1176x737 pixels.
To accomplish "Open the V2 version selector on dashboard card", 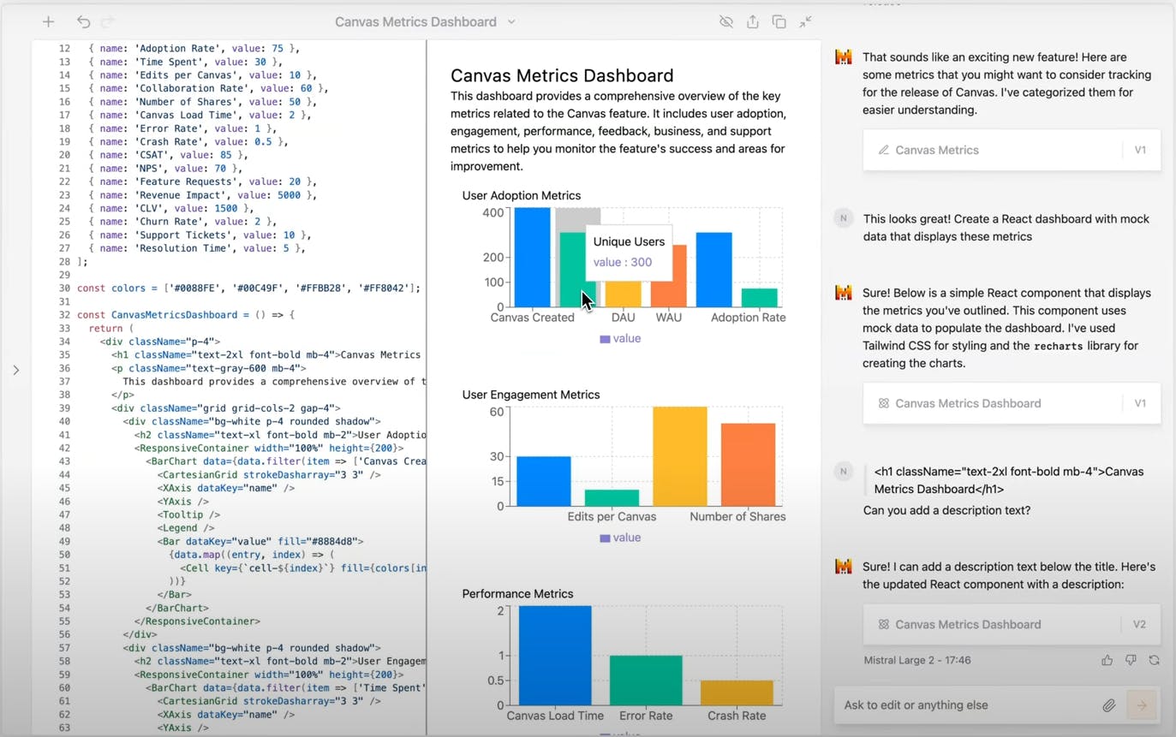I will (1139, 625).
